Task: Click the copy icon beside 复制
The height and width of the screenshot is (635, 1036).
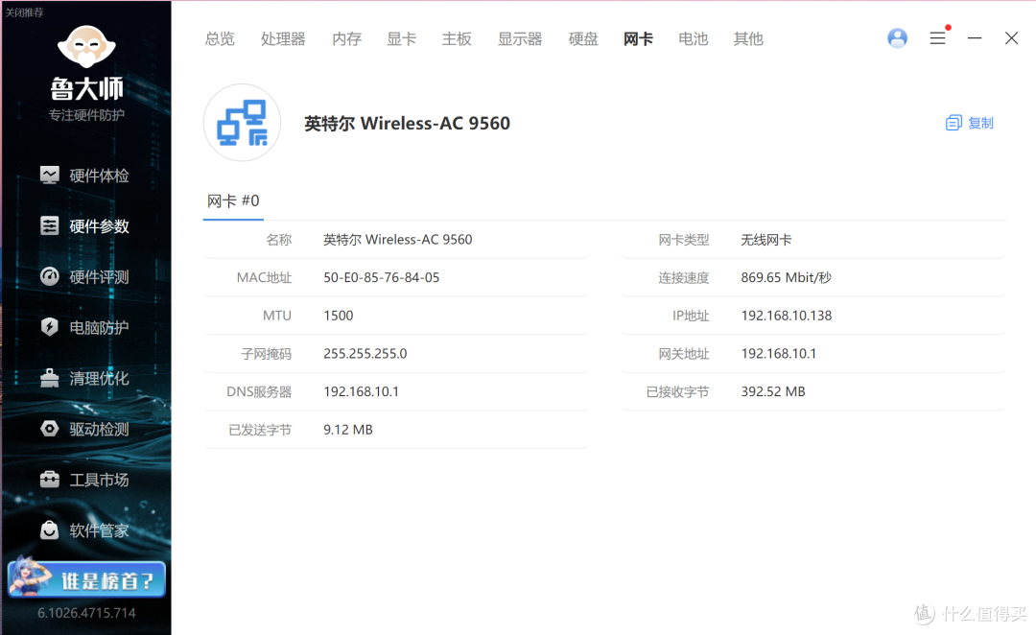Action: click(954, 123)
